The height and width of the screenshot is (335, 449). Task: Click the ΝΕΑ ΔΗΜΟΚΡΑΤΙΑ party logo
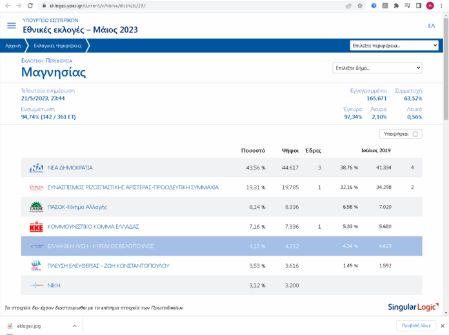coord(36,168)
